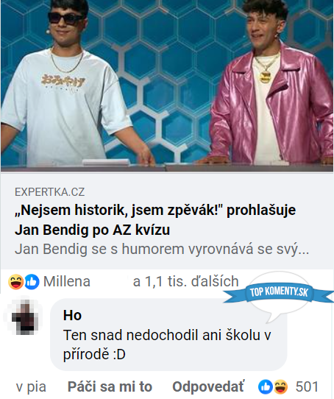This screenshot has height=399, width=334.
Task: Click the man in the pink jacket in the photo
Action: 270,84
